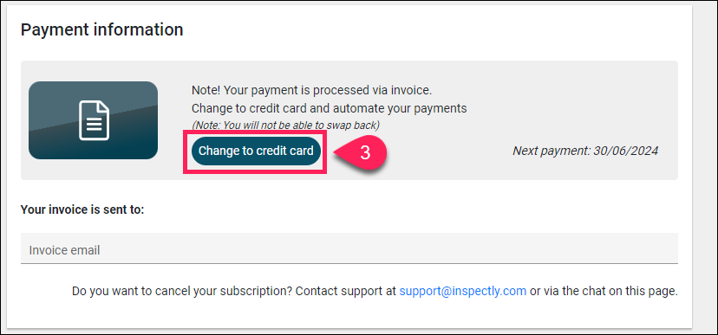Click the tip of the pink callout arrow
The height and width of the screenshot is (335, 718).
(336, 153)
